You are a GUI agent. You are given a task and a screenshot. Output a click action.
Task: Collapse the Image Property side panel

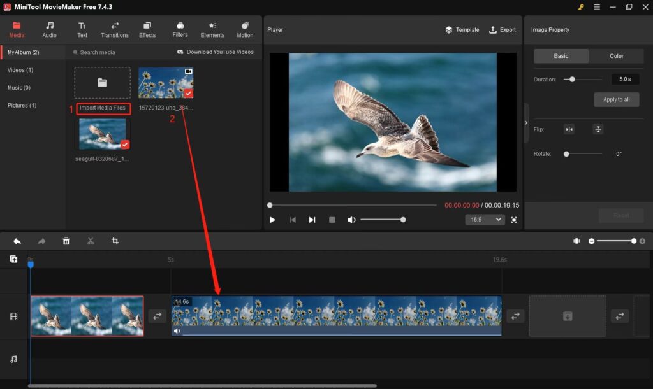(526, 122)
